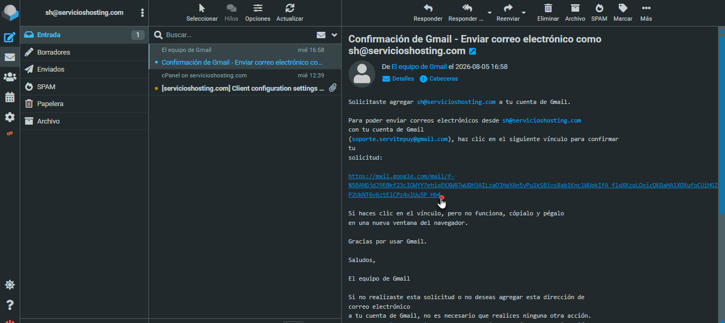Viewport: 725px width, 323px height.
Task: Click the Hilos threads button
Action: point(231,13)
